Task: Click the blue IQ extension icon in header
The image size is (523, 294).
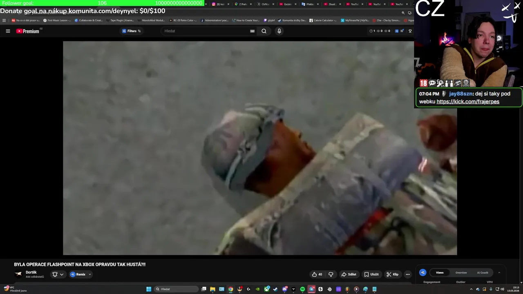Action: 396,31
